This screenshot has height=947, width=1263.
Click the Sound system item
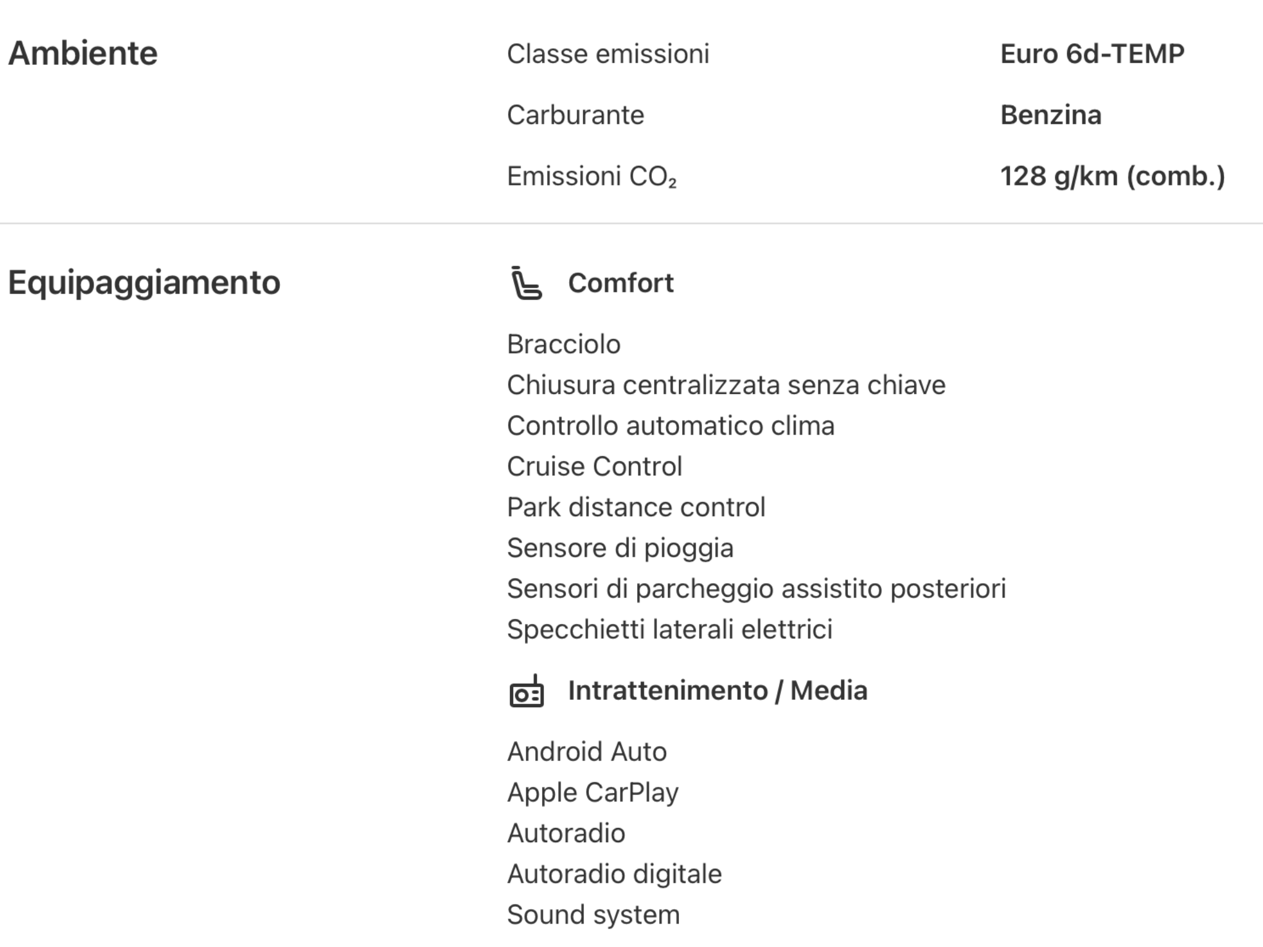pos(593,914)
